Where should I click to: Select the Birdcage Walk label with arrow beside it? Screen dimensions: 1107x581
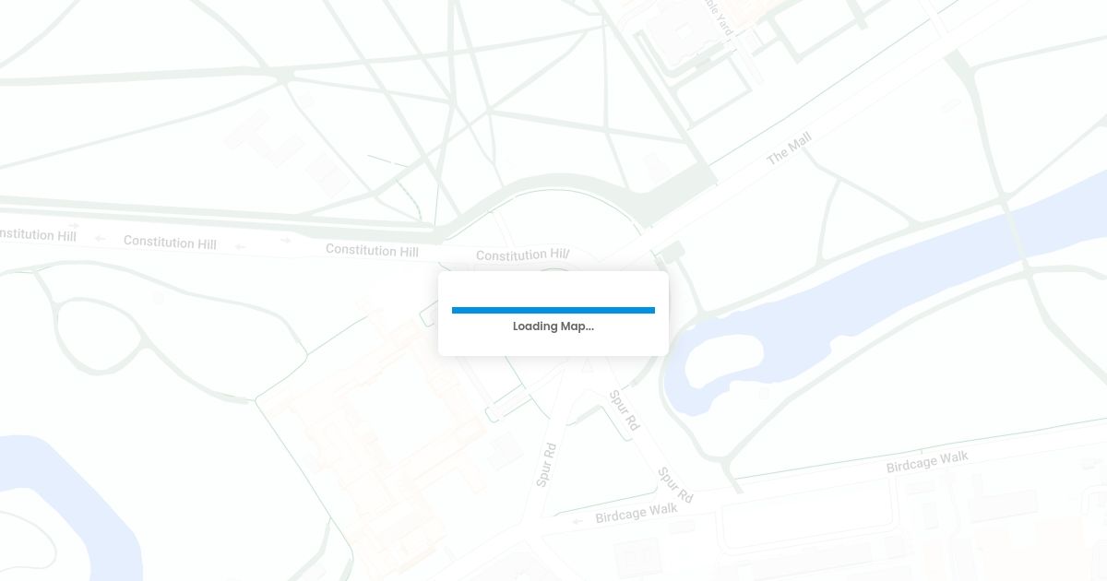(637, 514)
